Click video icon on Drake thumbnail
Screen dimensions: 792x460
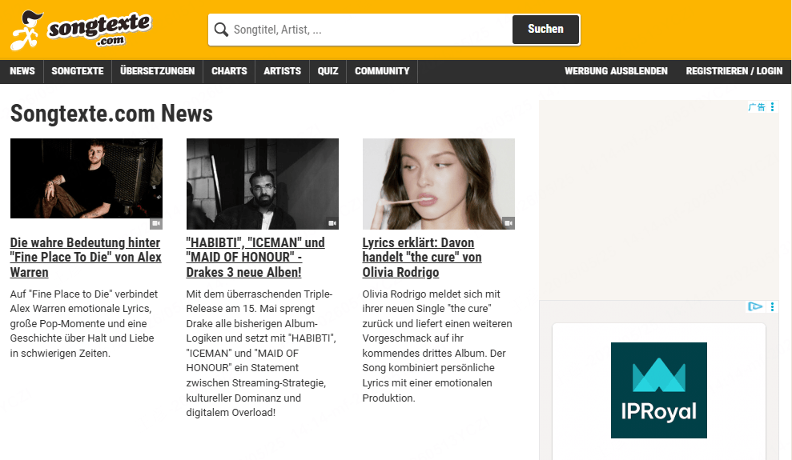[x=332, y=223]
